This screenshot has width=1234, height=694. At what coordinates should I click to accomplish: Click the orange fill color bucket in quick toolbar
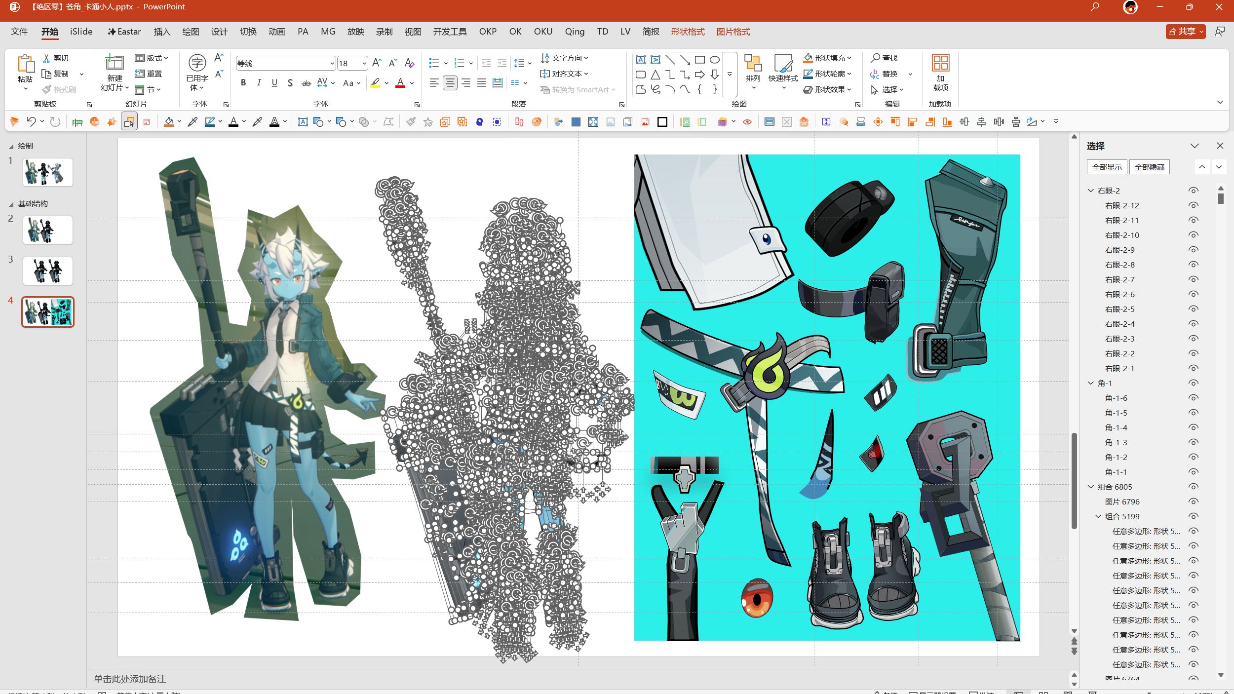click(169, 122)
